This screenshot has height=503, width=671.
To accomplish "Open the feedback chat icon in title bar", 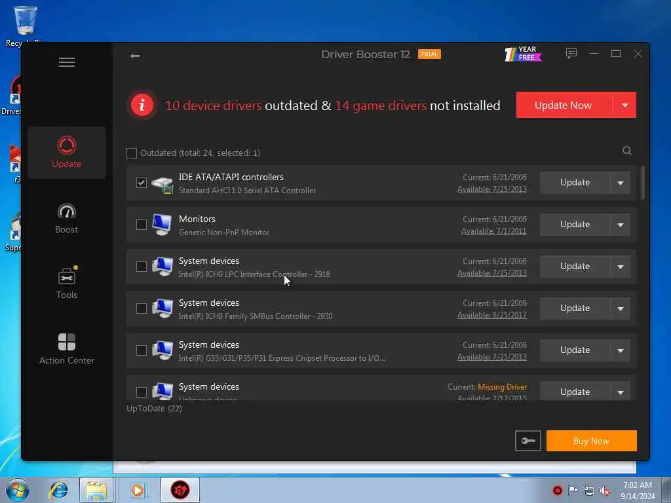I will coord(571,54).
